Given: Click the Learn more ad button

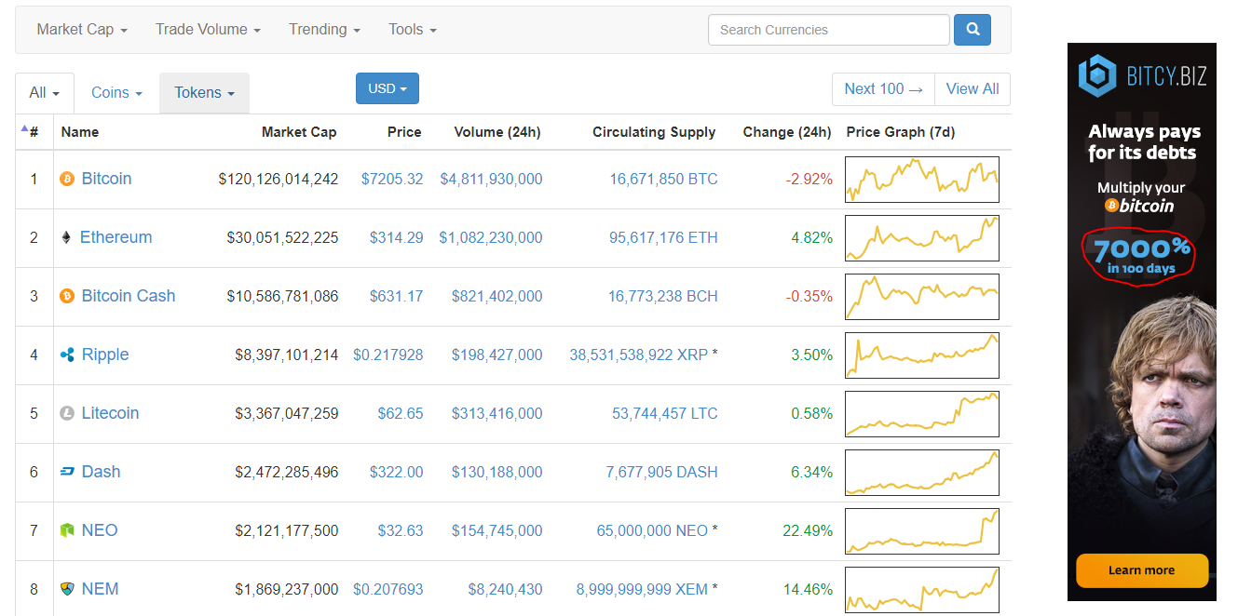Looking at the screenshot, I should click(1141, 570).
